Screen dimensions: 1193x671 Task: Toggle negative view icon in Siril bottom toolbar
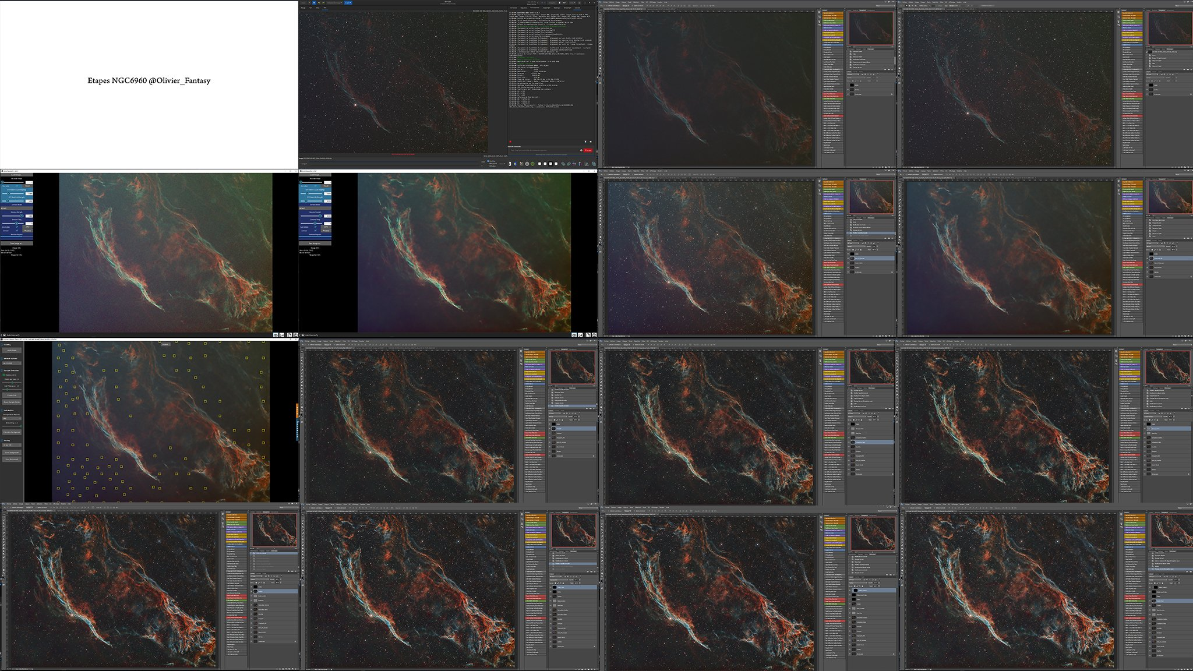510,164
